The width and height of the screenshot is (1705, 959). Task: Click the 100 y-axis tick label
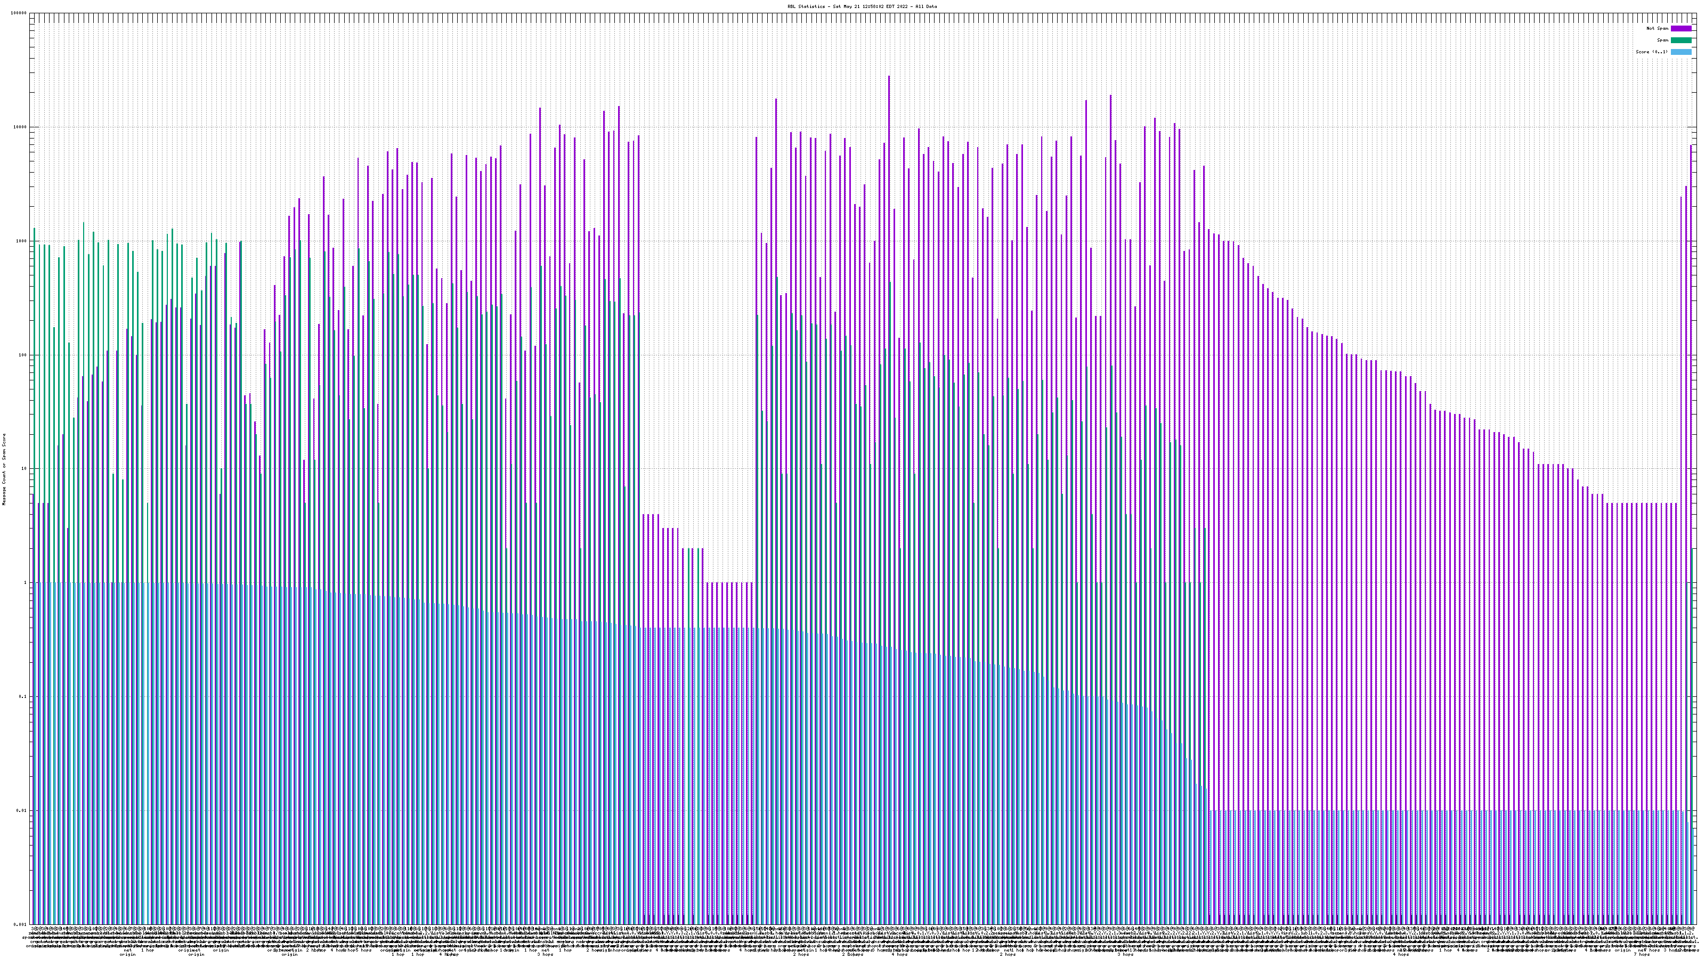click(23, 355)
